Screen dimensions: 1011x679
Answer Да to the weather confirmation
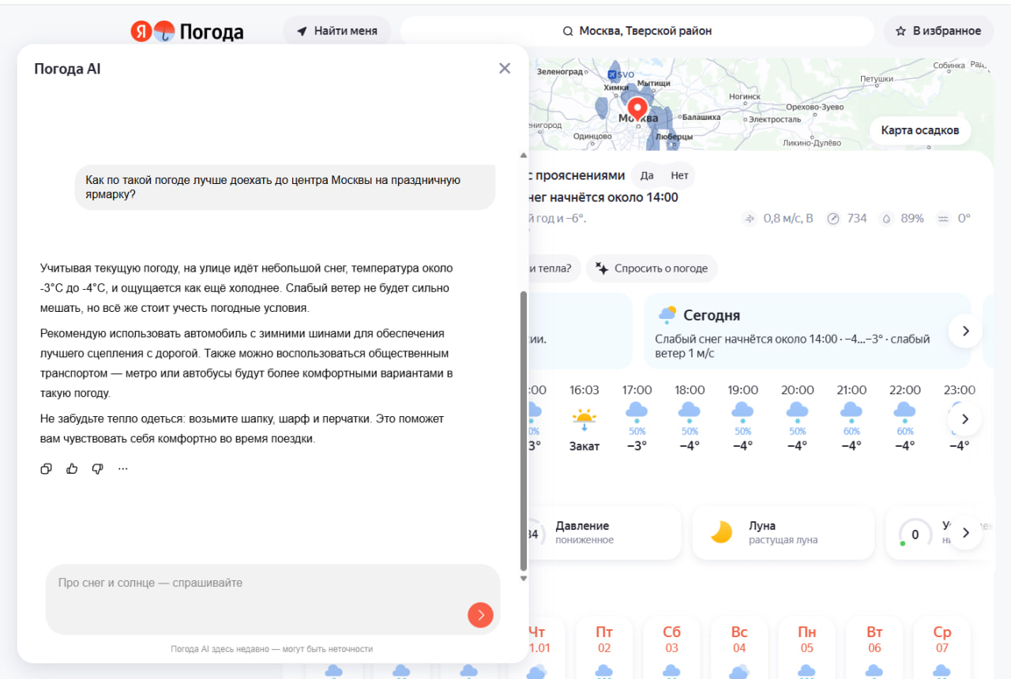click(647, 175)
